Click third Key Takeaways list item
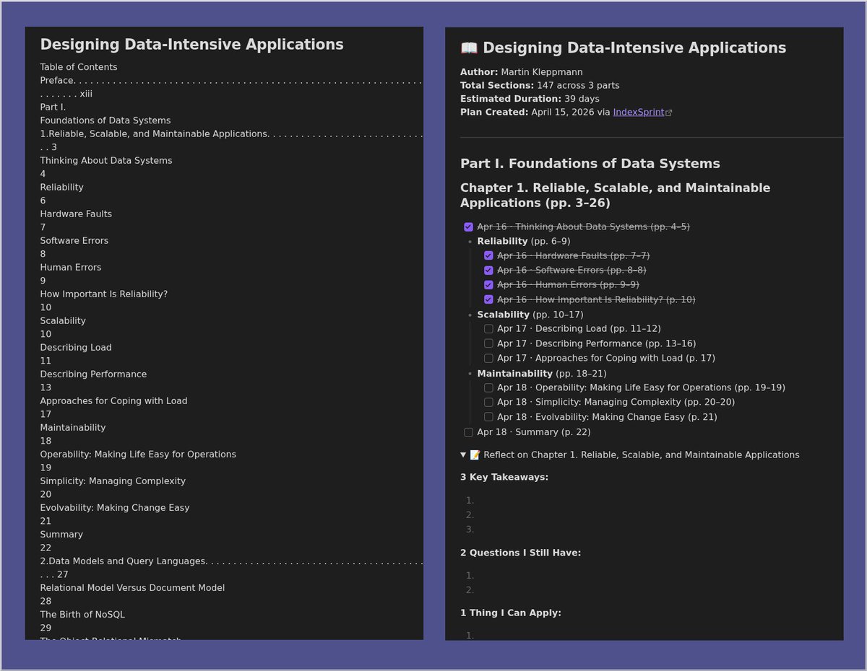 (470, 529)
